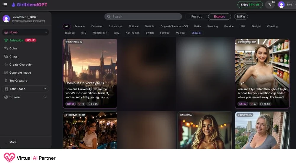The height and width of the screenshot is (167, 296).
Task: Open Generate Image page
Action: pos(20,73)
